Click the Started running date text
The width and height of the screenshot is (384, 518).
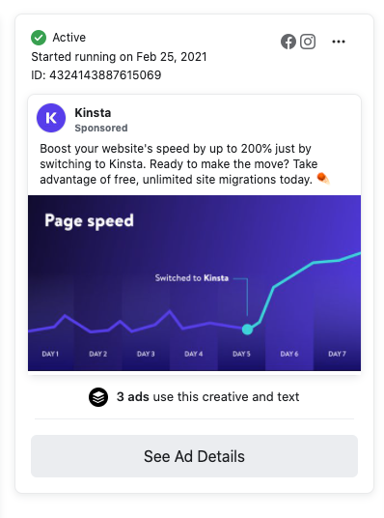coord(119,57)
